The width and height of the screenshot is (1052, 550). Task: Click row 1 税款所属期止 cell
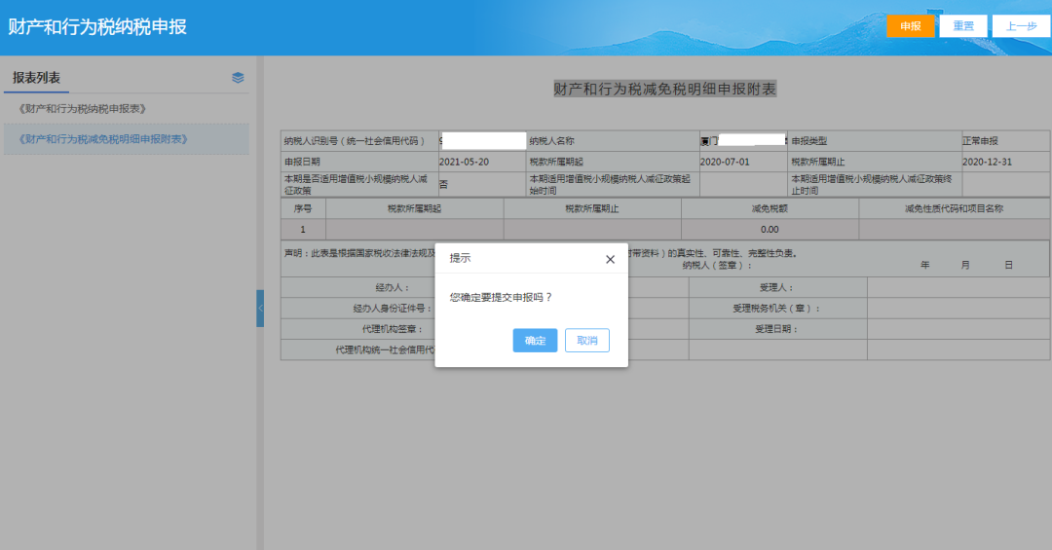pyautogui.click(x=592, y=230)
